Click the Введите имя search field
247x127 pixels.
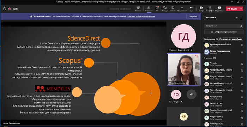coord(224,26)
